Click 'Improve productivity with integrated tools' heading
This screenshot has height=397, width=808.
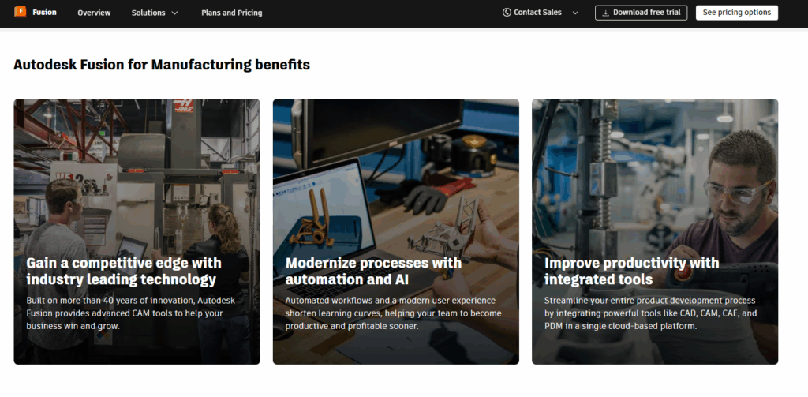631,271
